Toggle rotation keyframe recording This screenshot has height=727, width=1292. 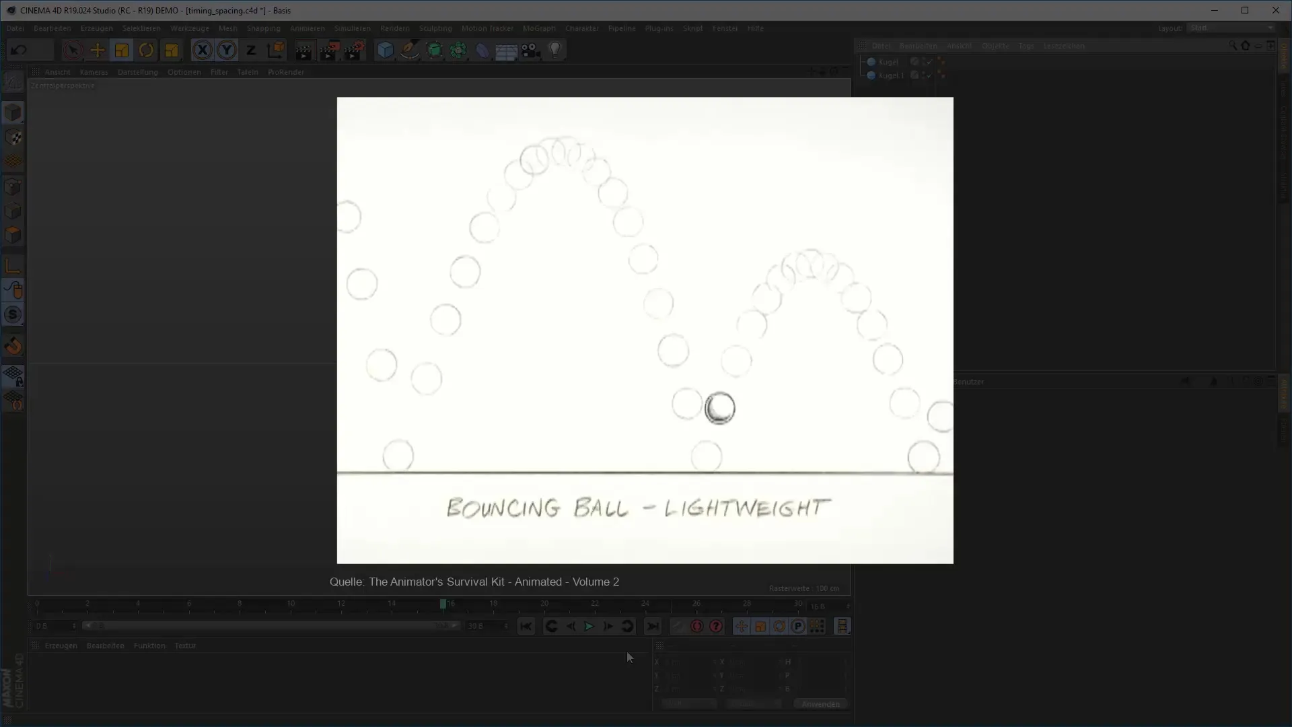(779, 627)
